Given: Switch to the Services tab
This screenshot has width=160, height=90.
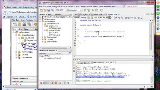Looking at the screenshot, I should [57, 14].
